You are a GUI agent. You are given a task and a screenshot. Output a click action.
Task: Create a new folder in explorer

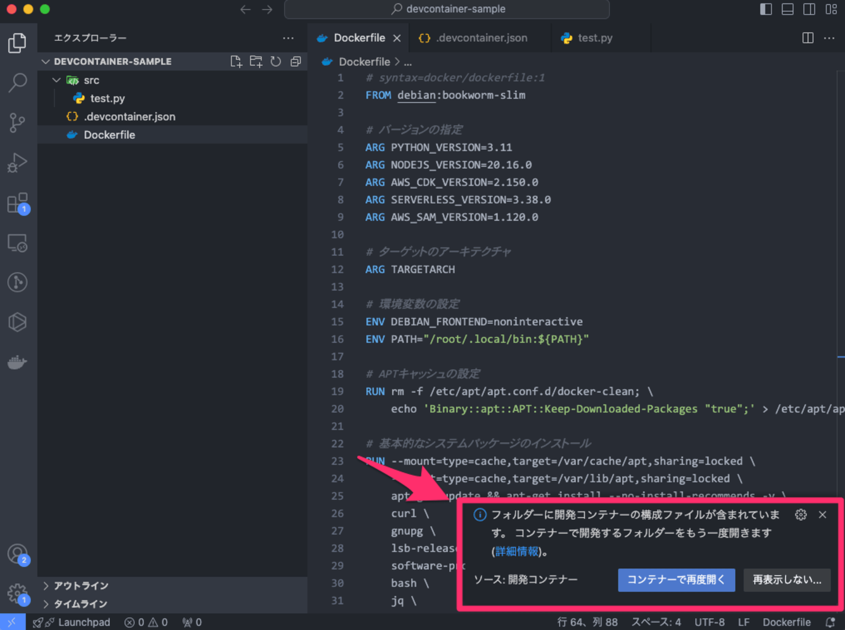256,62
